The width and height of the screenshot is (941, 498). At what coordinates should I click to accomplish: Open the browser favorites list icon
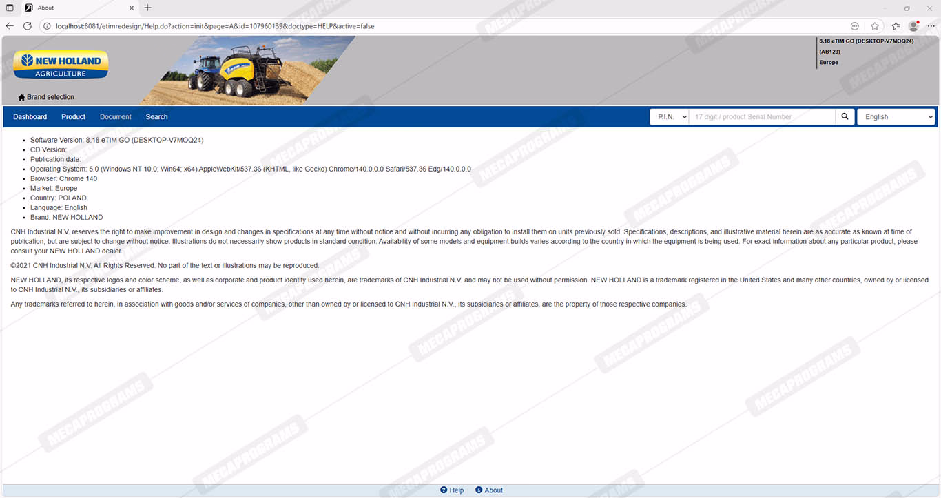[896, 26]
